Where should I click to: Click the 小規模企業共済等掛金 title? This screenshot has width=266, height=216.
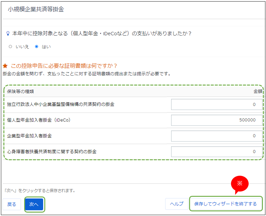(x=36, y=10)
